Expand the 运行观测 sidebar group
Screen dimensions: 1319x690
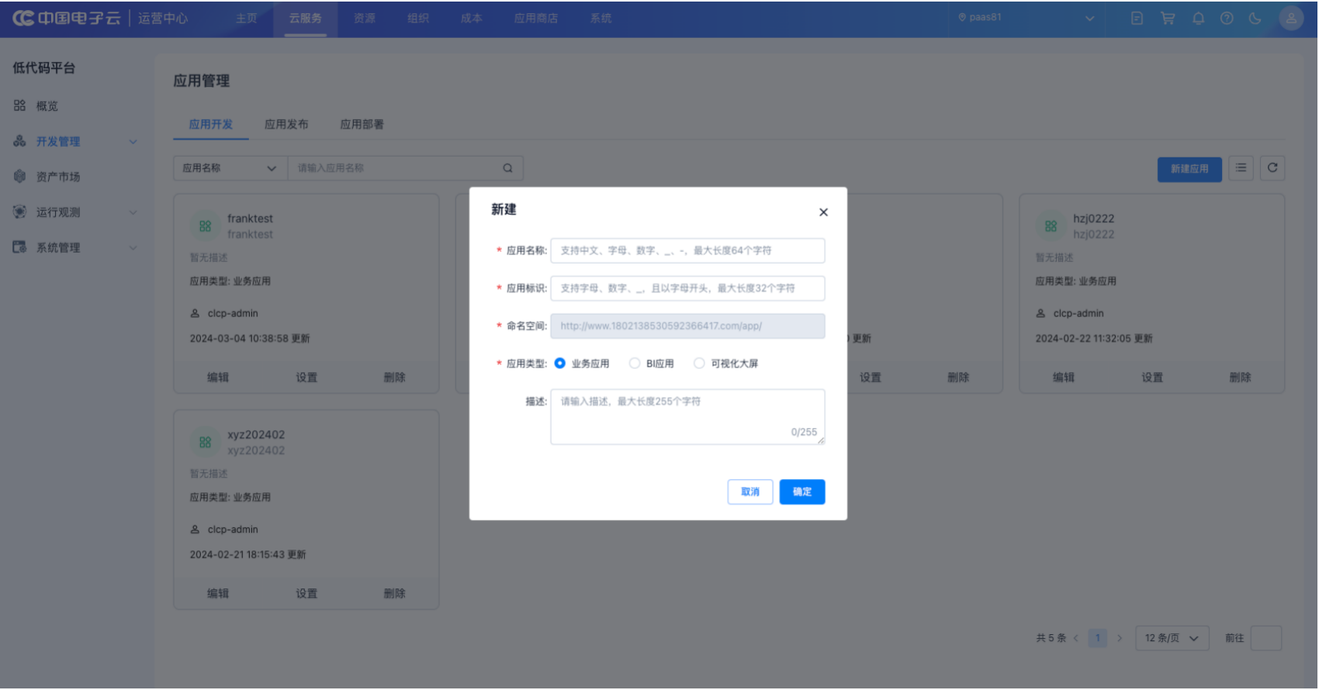[x=133, y=212]
